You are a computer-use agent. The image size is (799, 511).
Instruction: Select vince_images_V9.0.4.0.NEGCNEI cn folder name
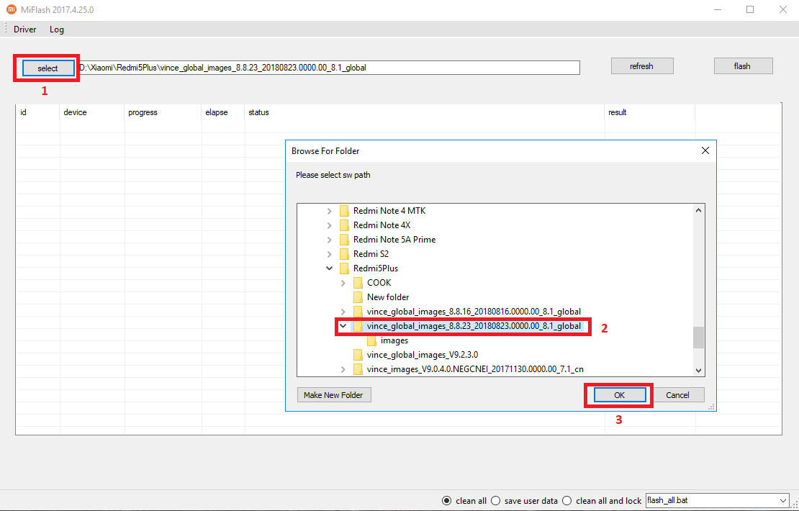pos(475,369)
